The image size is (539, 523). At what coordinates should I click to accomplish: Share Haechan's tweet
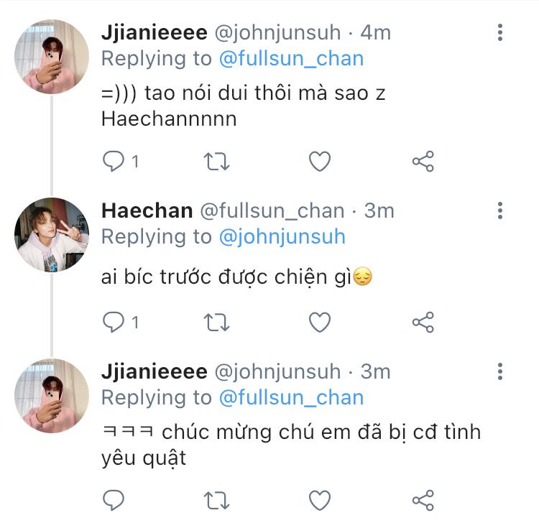(x=423, y=320)
